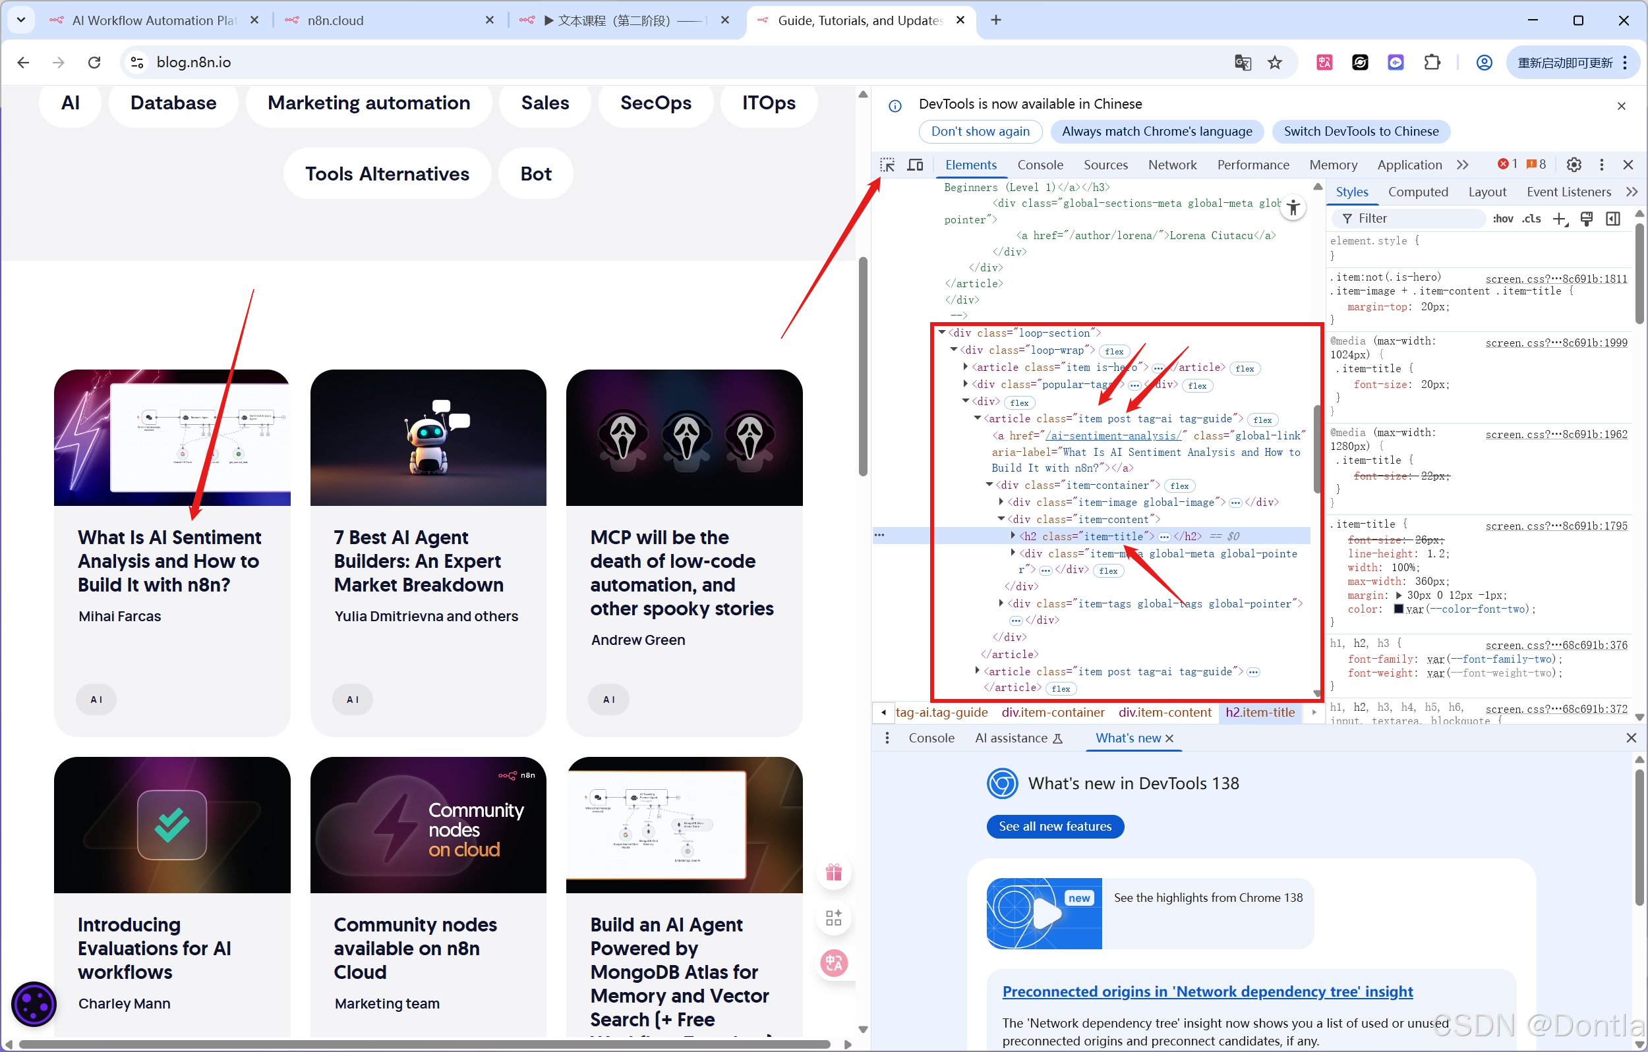The width and height of the screenshot is (1648, 1052).
Task: Click the bookmark star icon
Action: pyautogui.click(x=1274, y=62)
